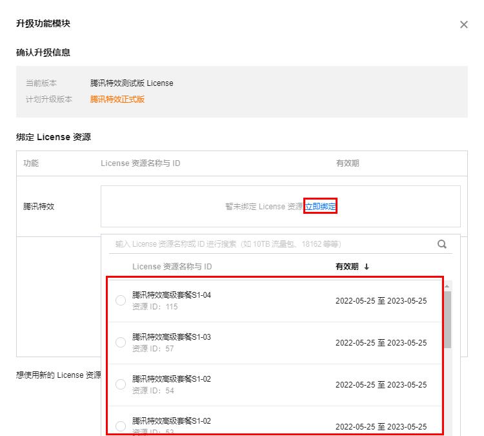Image resolution: width=484 pixels, height=436 pixels.
Task: Select radio for 腾讯特效高级套餐S1-03
Action: (121, 342)
